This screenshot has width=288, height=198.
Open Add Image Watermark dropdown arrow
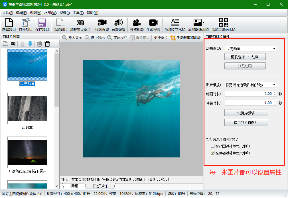click(x=203, y=23)
